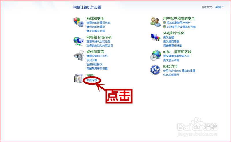Screen dimensions: 231x142
Task: Click 添加设备 link
Action: pyautogui.click(x=92, y=60)
